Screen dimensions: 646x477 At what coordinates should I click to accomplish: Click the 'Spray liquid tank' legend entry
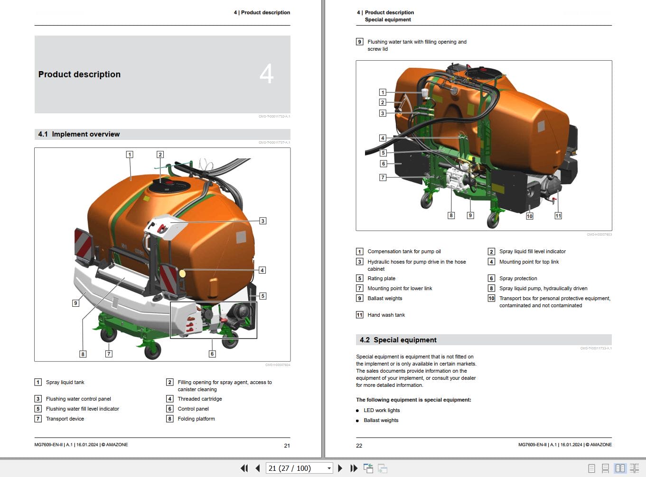[x=65, y=382]
